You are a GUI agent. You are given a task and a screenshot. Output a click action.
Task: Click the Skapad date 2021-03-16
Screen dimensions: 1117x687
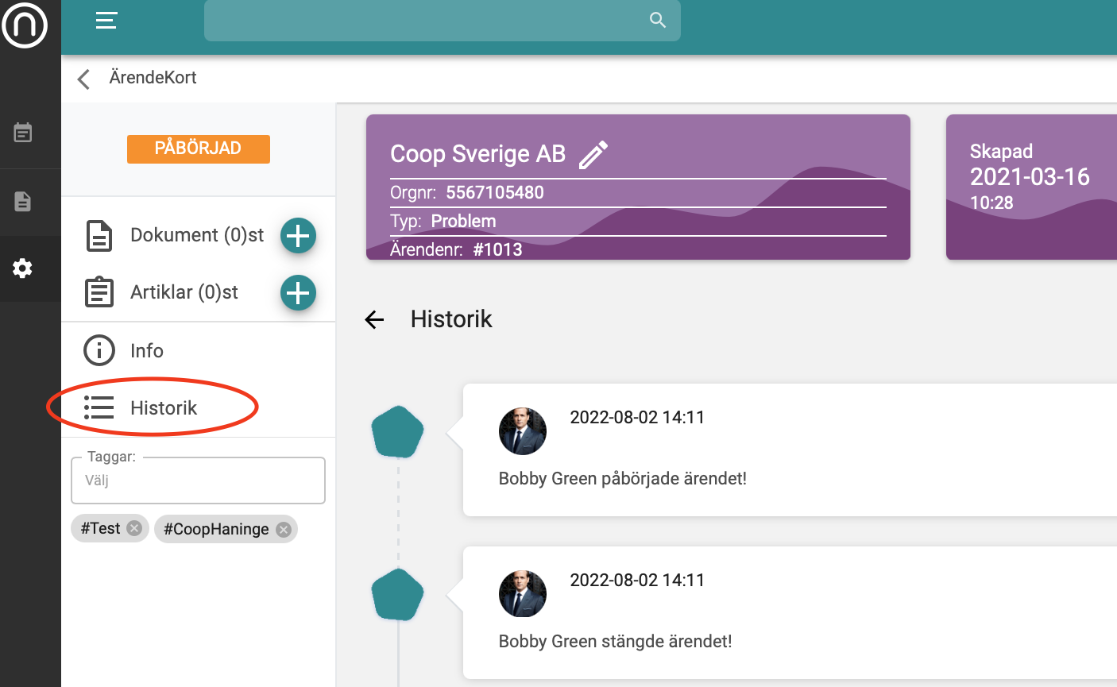[1030, 177]
